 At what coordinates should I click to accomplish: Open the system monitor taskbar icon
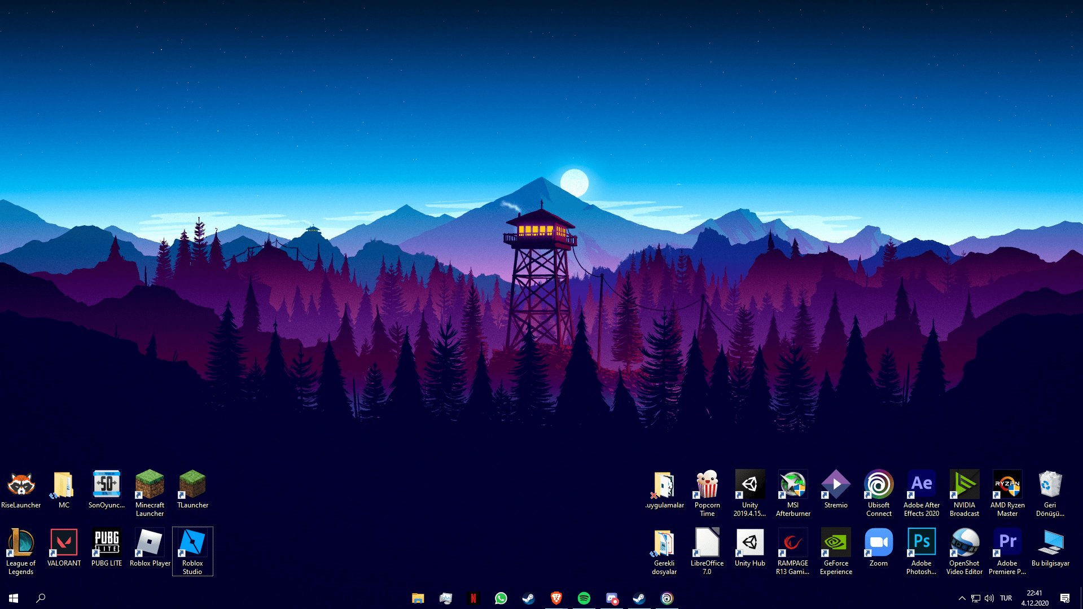[445, 598]
